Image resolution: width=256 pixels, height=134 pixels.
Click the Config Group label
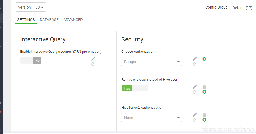pyautogui.click(x=216, y=7)
